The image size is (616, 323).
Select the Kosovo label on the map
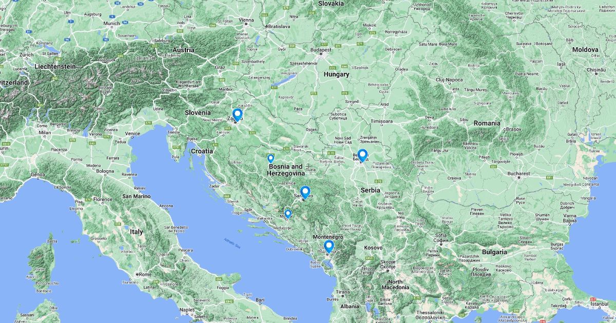373,248
